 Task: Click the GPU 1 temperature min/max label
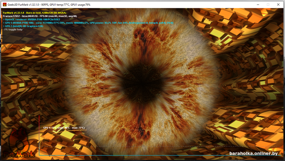click(x=64, y=128)
